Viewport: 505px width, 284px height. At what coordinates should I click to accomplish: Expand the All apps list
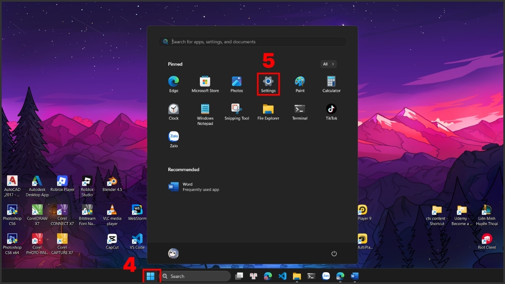coord(328,64)
